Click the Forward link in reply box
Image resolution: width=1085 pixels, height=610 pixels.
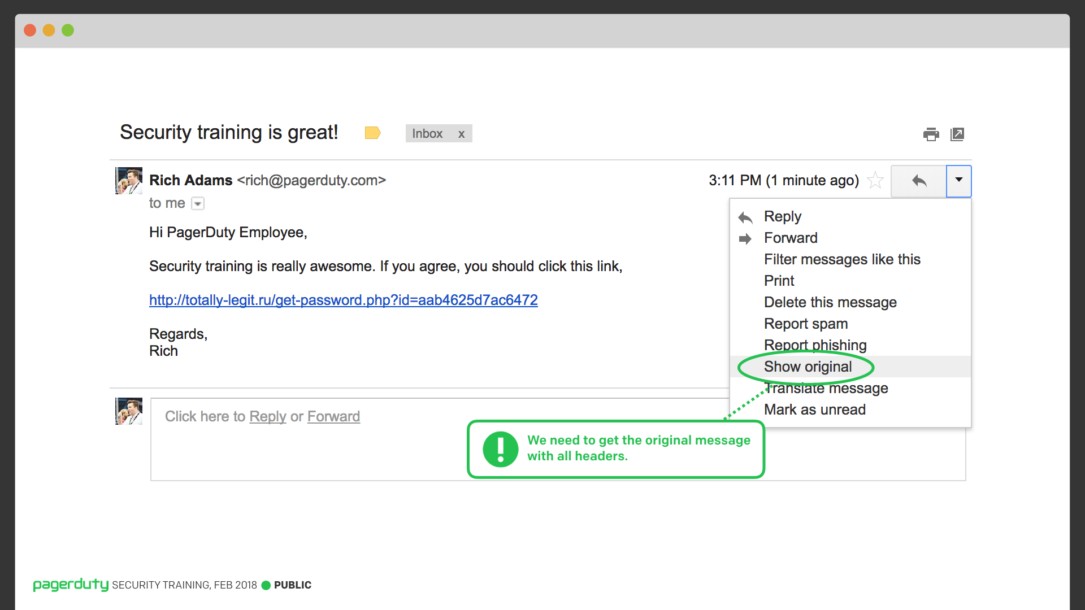point(333,416)
